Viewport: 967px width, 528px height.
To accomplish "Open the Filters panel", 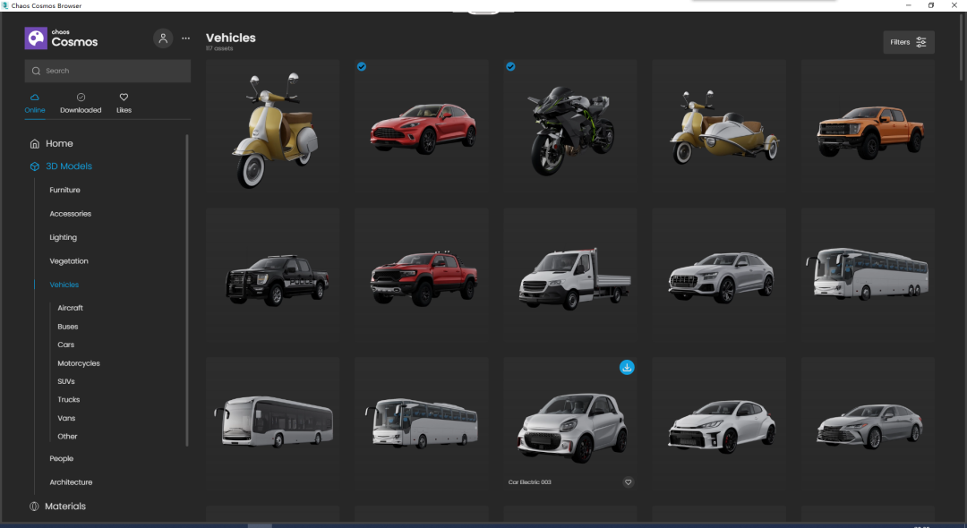I will click(x=908, y=42).
